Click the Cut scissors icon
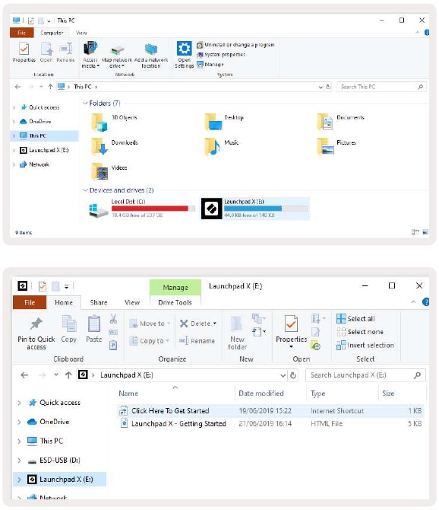Screen dimensions: 439x510 [x=113, y=318]
